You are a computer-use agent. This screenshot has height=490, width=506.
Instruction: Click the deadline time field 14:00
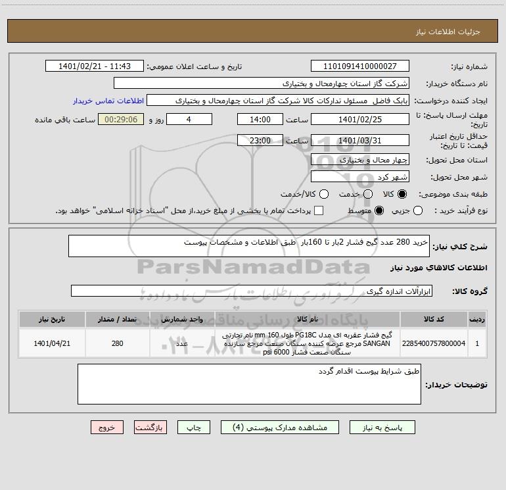pyautogui.click(x=260, y=119)
